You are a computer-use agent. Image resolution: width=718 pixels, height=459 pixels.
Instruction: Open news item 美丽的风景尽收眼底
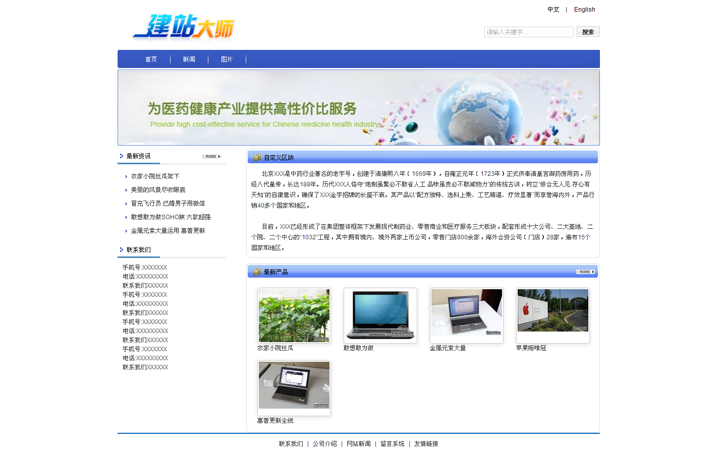pos(158,190)
